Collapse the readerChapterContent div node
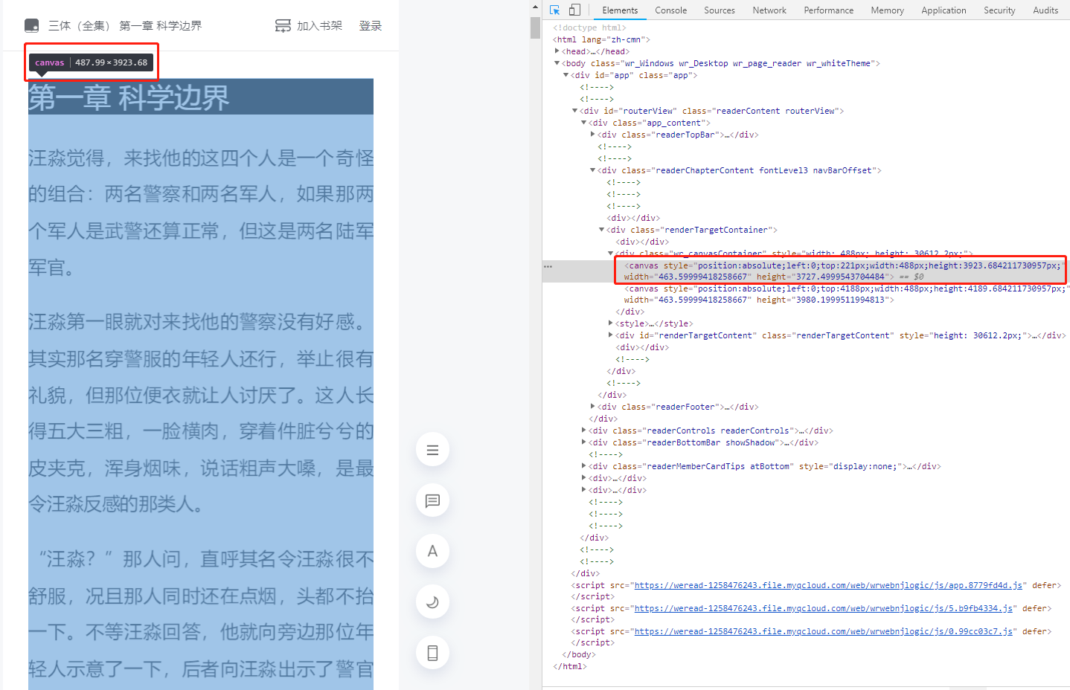 point(593,170)
